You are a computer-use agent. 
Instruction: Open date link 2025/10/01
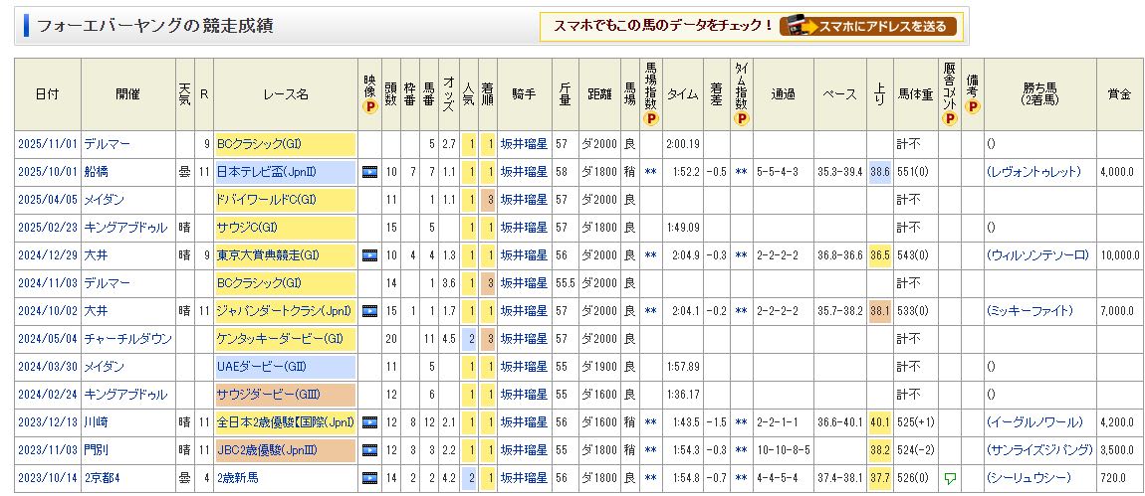click(47, 172)
